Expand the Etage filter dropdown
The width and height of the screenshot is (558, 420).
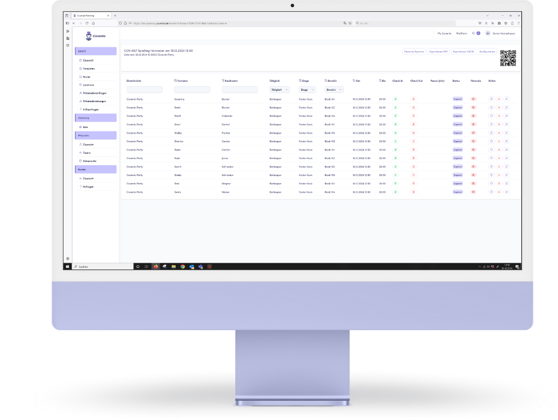307,90
